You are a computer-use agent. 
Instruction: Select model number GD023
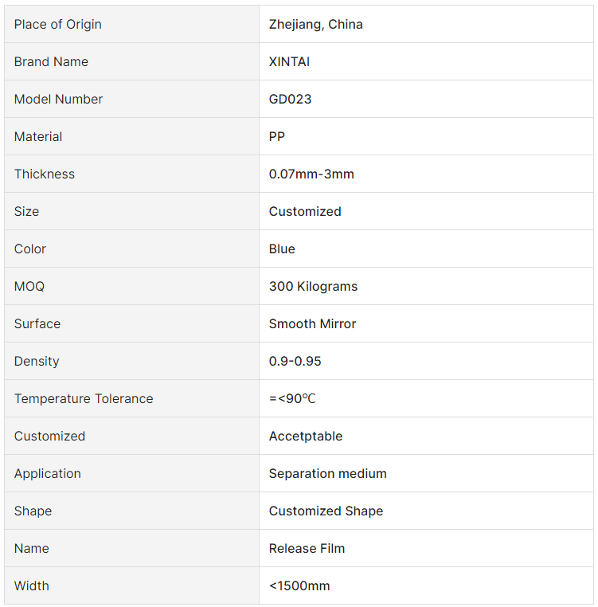coord(290,99)
